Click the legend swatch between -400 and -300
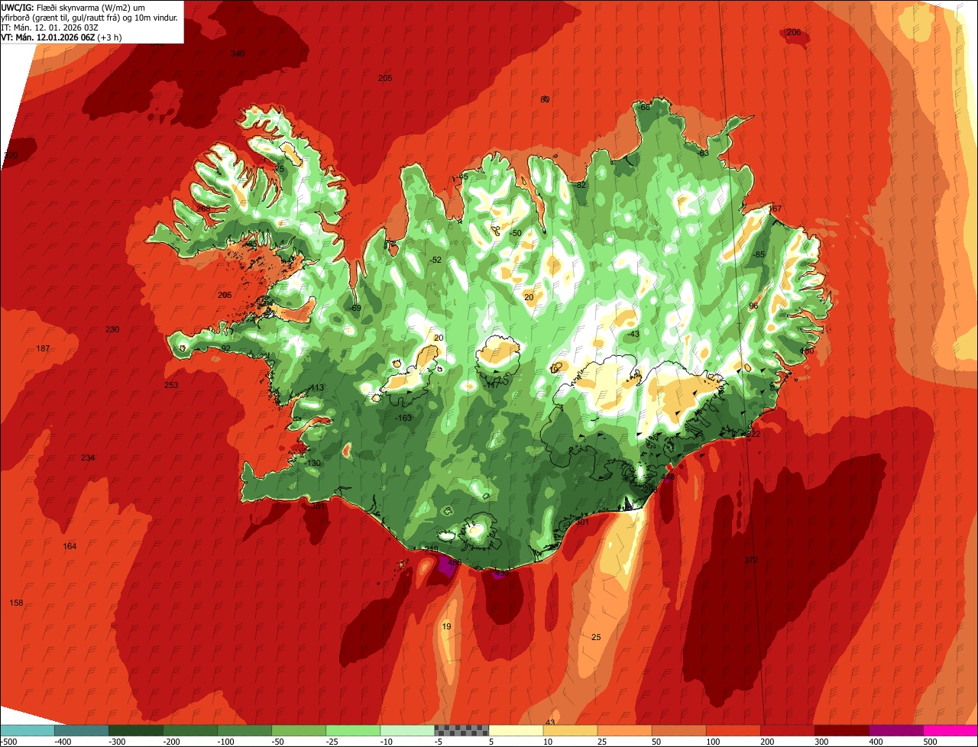The height and width of the screenshot is (747, 978). click(x=81, y=729)
